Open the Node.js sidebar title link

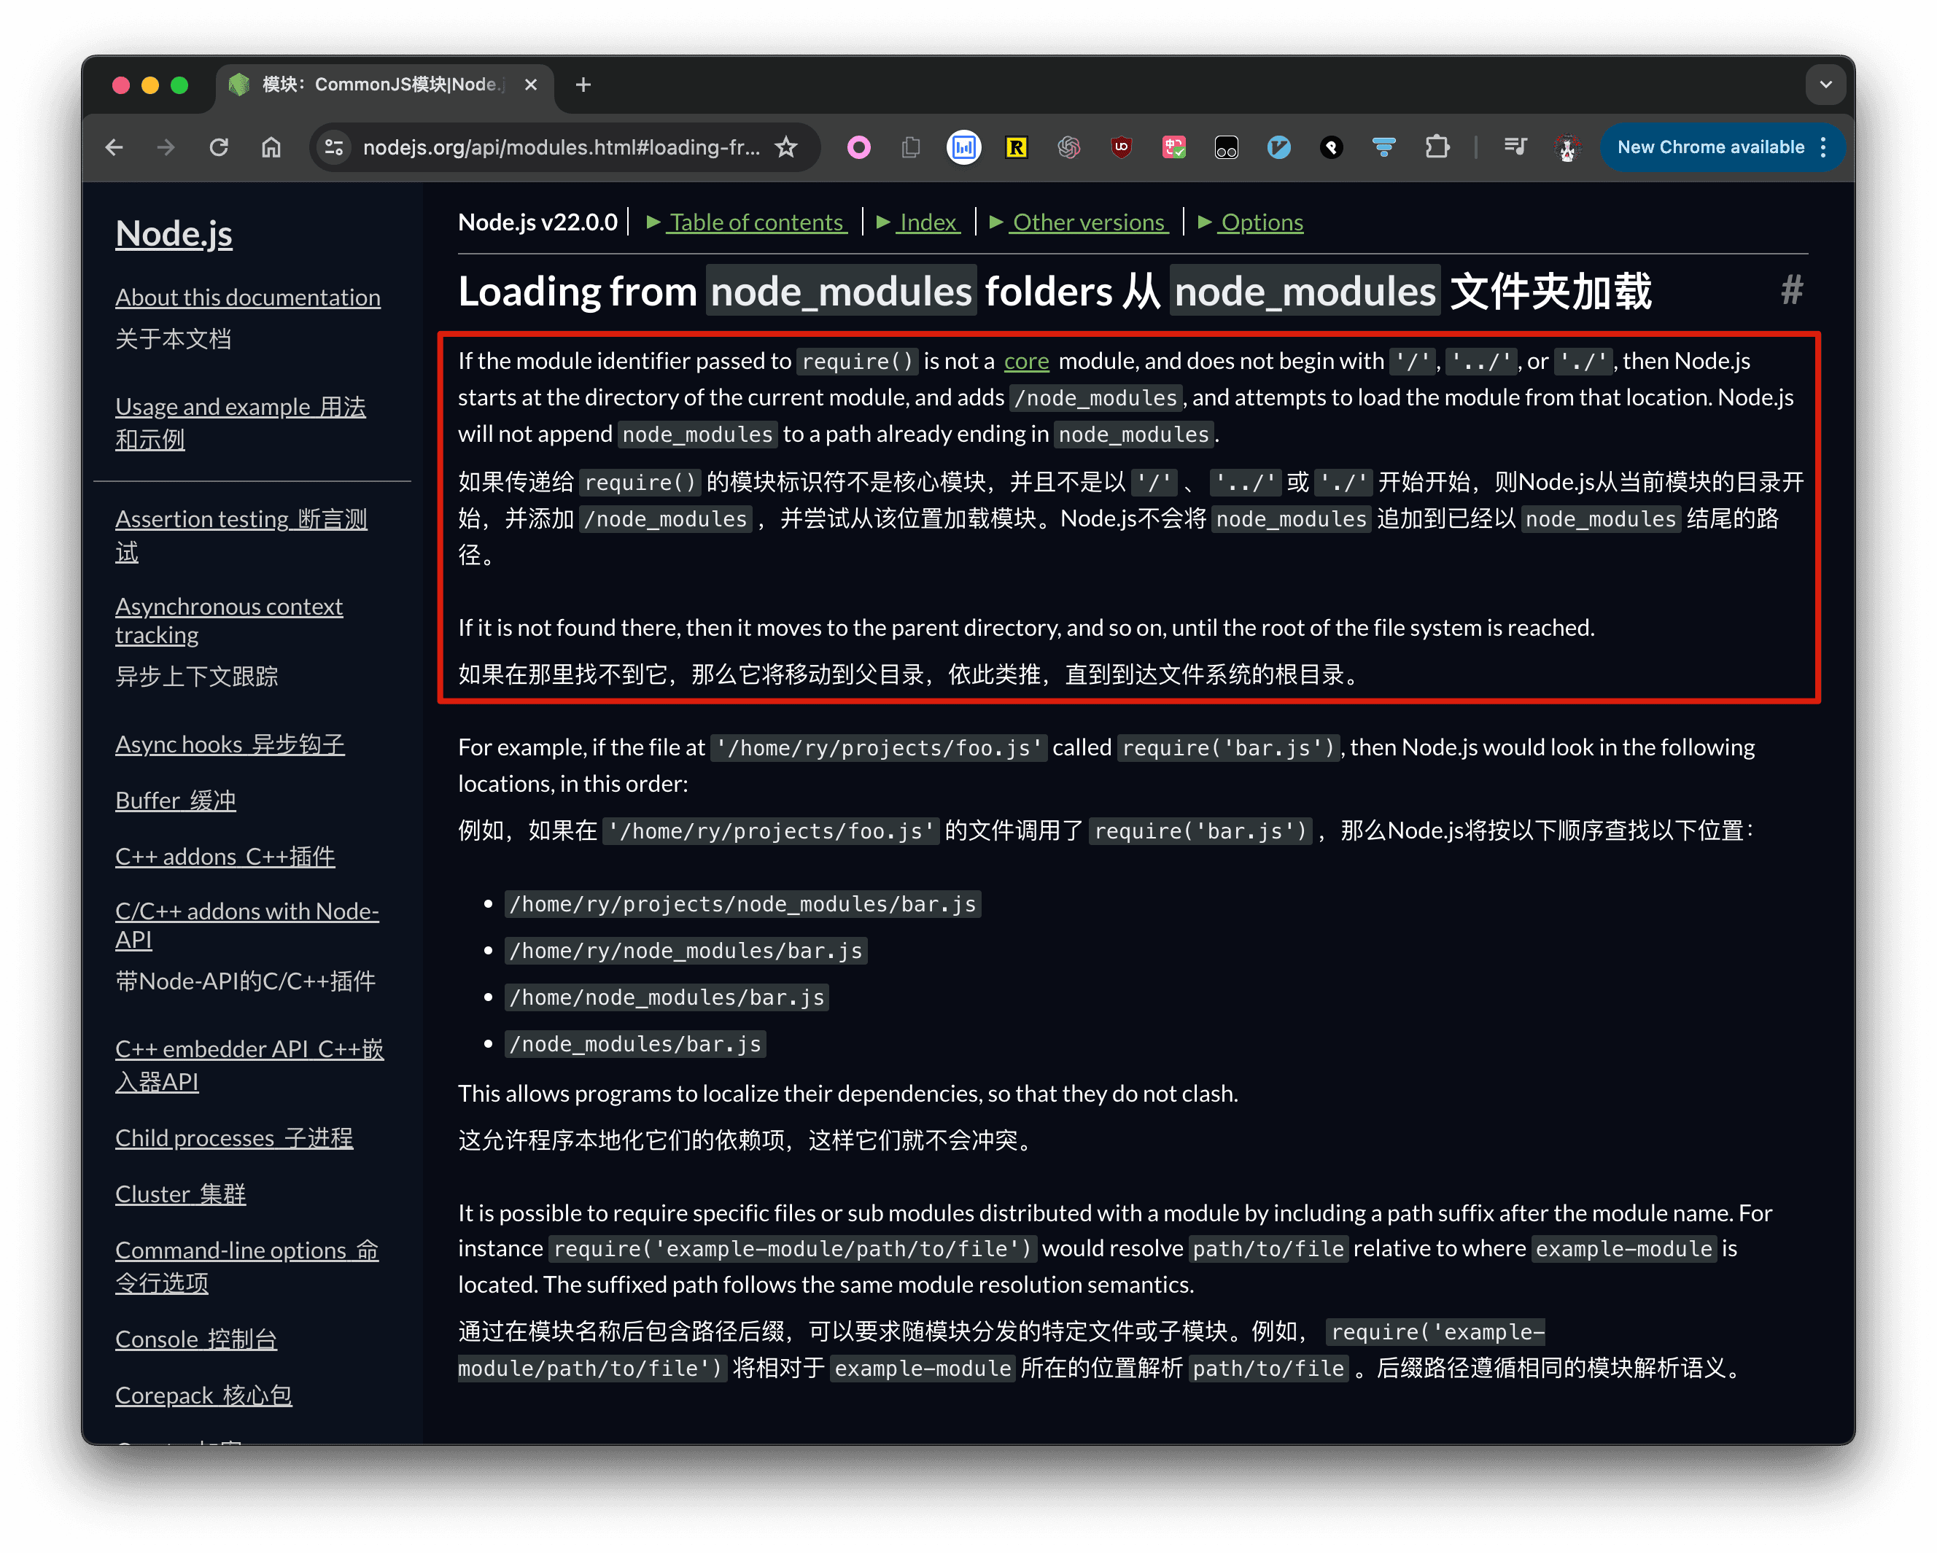174,233
